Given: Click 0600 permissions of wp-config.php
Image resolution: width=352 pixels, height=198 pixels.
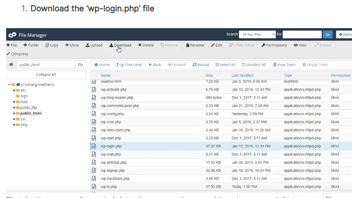Looking at the screenshot, I should click(335, 114).
